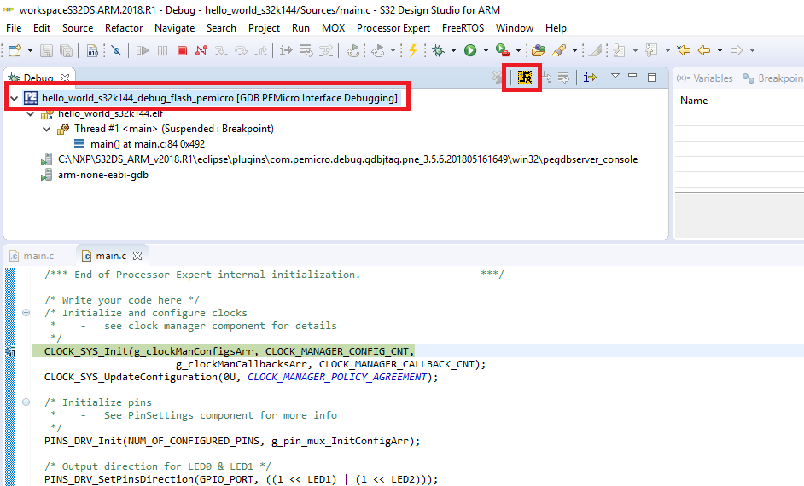
Task: Open the Back history dropdown arrow
Action: (720, 50)
